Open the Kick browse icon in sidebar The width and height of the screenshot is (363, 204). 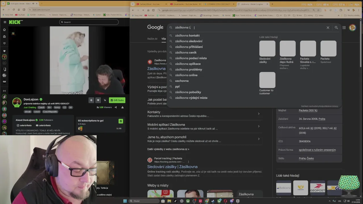4,37
